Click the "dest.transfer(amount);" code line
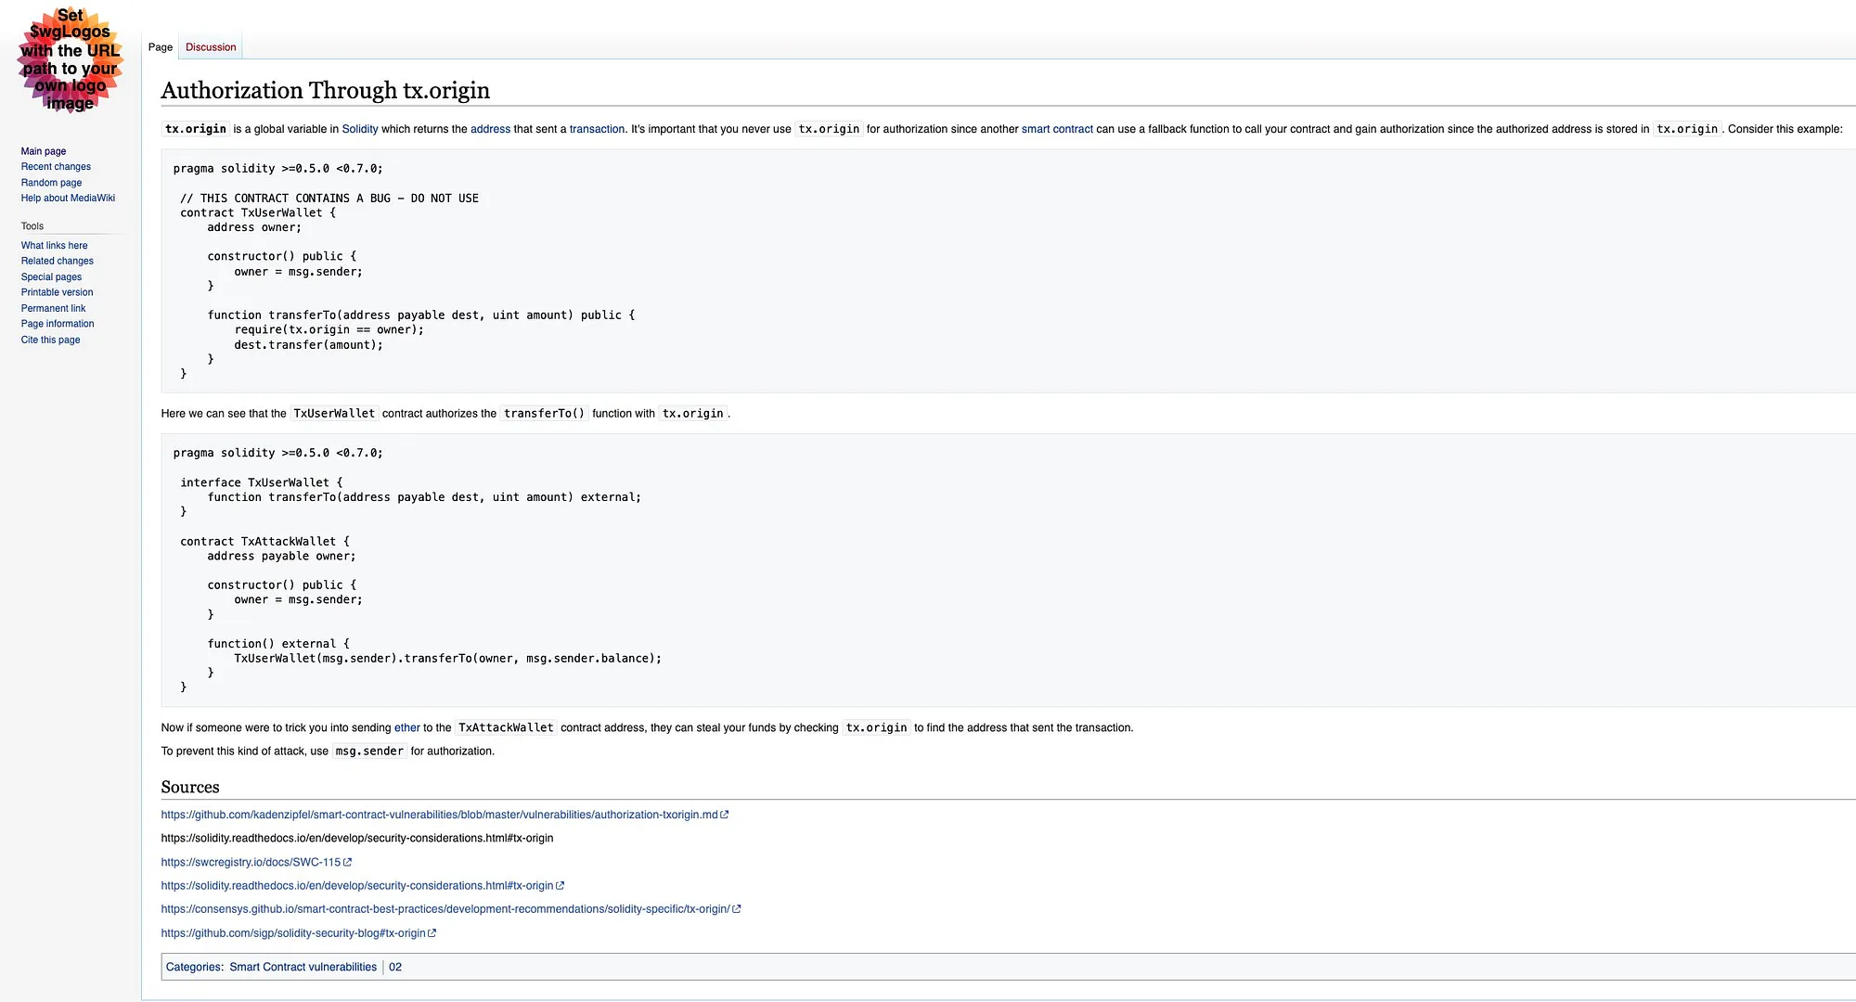Image resolution: width=1856 pixels, height=1002 pixels. (308, 345)
